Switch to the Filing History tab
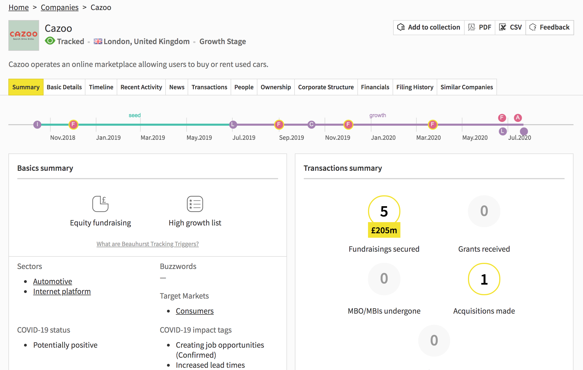Image resolution: width=583 pixels, height=370 pixels. point(415,87)
